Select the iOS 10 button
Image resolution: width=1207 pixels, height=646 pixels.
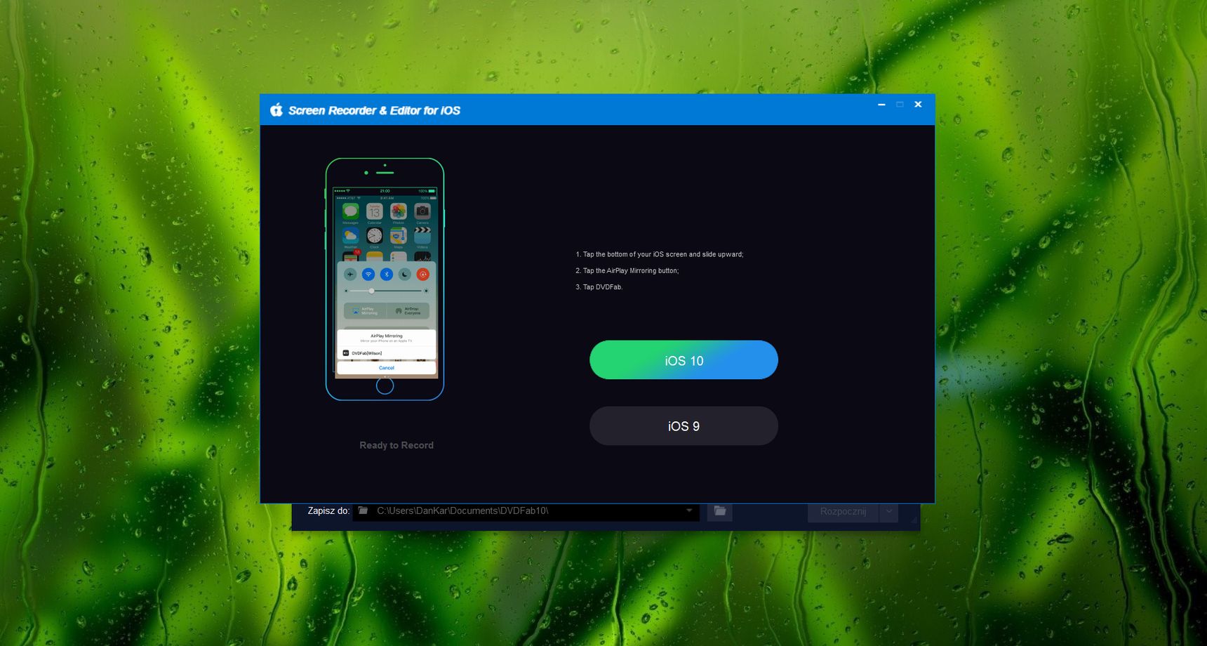[x=683, y=360]
